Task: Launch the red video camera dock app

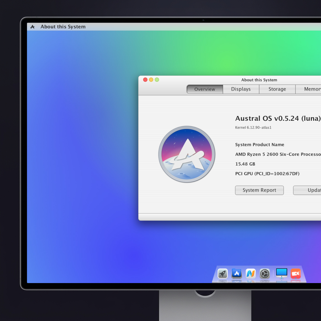Action: pyautogui.click(x=296, y=273)
